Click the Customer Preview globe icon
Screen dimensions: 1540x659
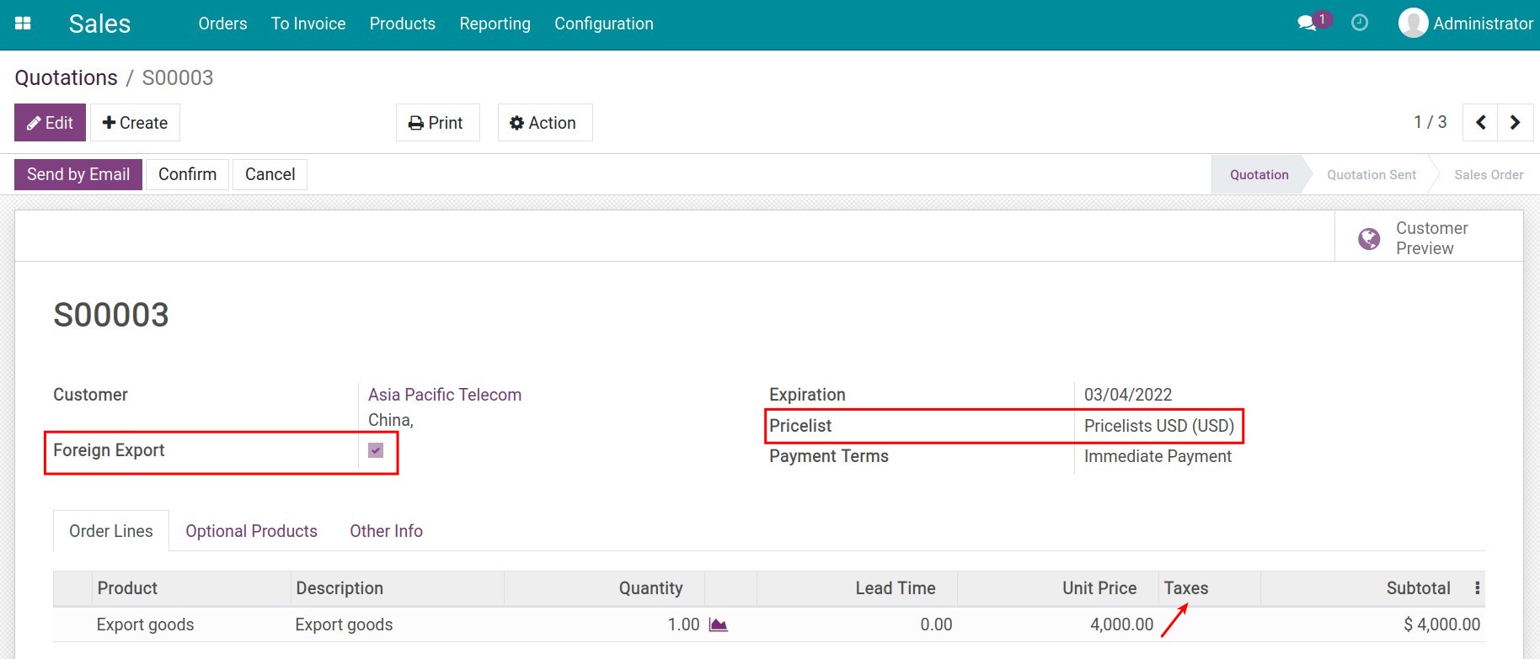pos(1369,239)
